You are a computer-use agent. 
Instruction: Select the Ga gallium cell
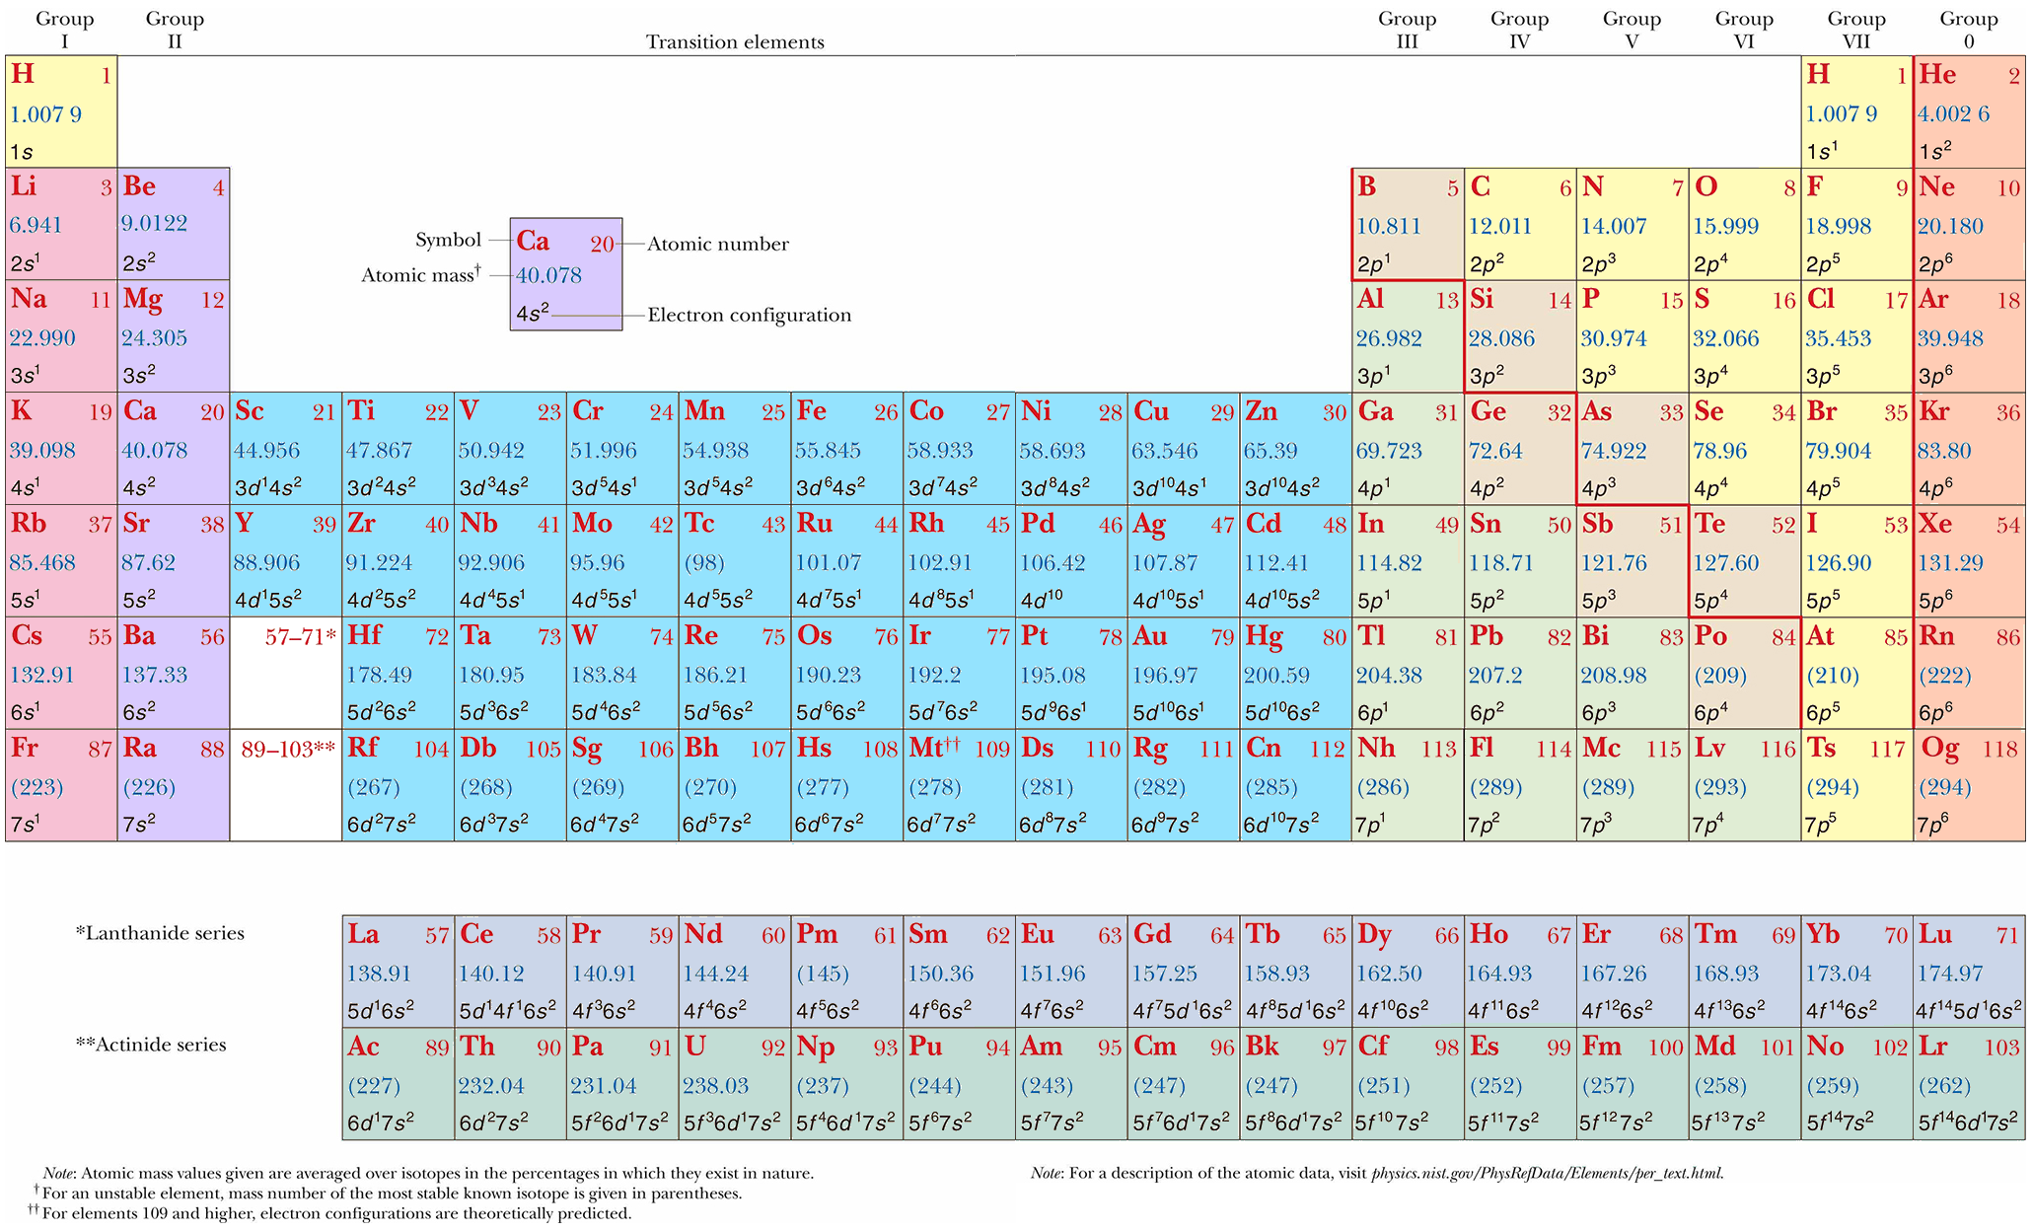(1409, 449)
